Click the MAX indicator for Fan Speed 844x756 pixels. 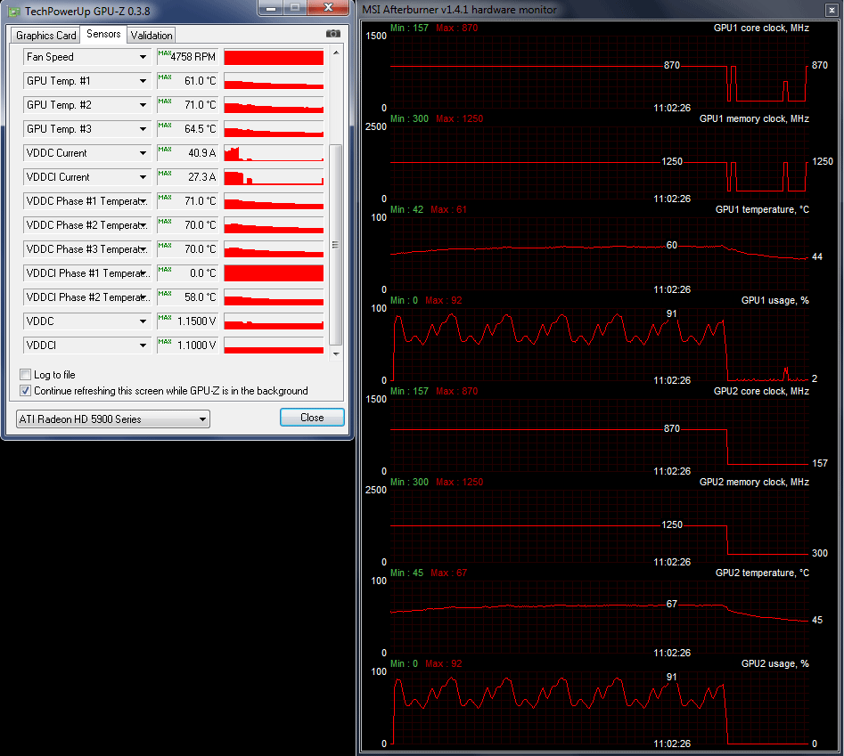tap(164, 53)
